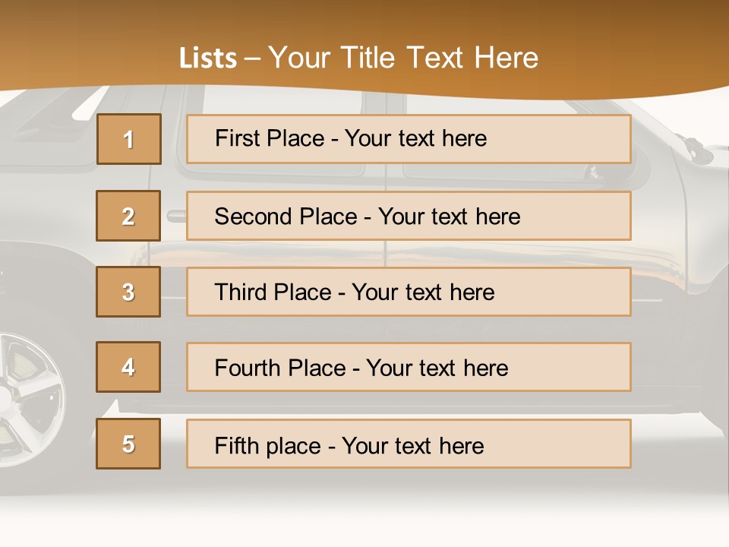Click "Your Title Text Here" in the title

click(403, 58)
